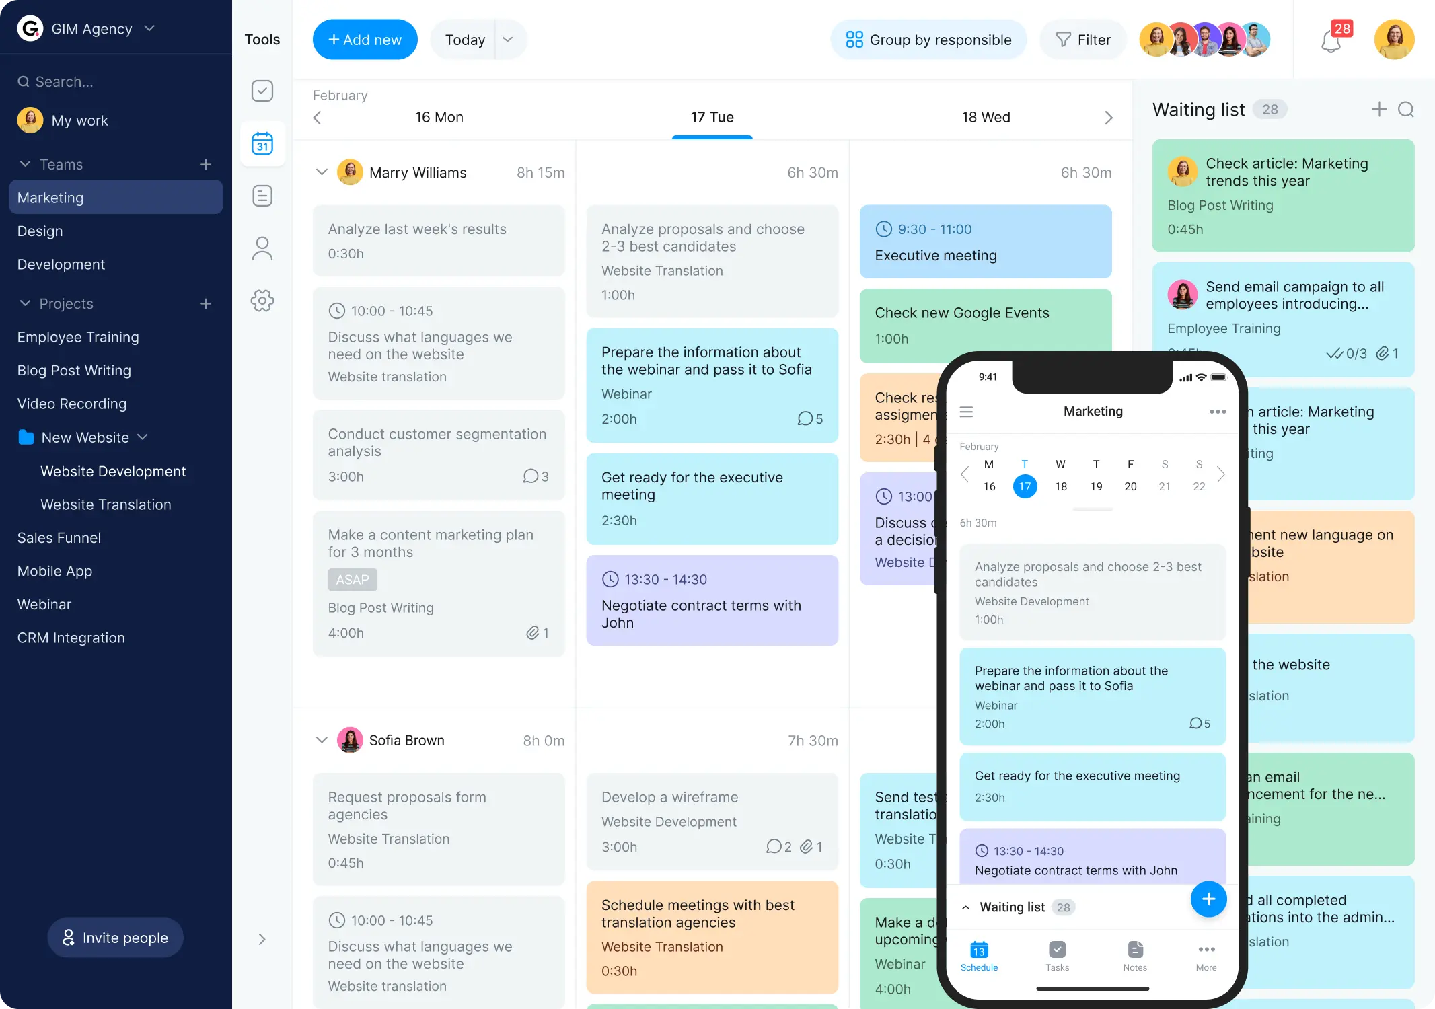The width and height of the screenshot is (1435, 1009).
Task: Click the Add new button
Action: point(366,39)
